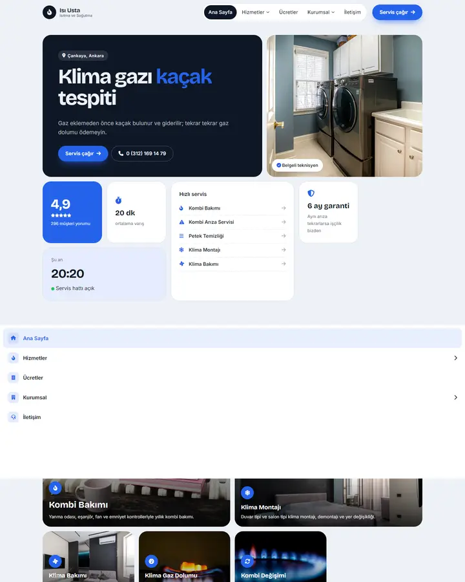Click the warning triangle icon beside Kombi Arıza Servisi
Image resolution: width=465 pixels, height=582 pixels.
point(181,222)
